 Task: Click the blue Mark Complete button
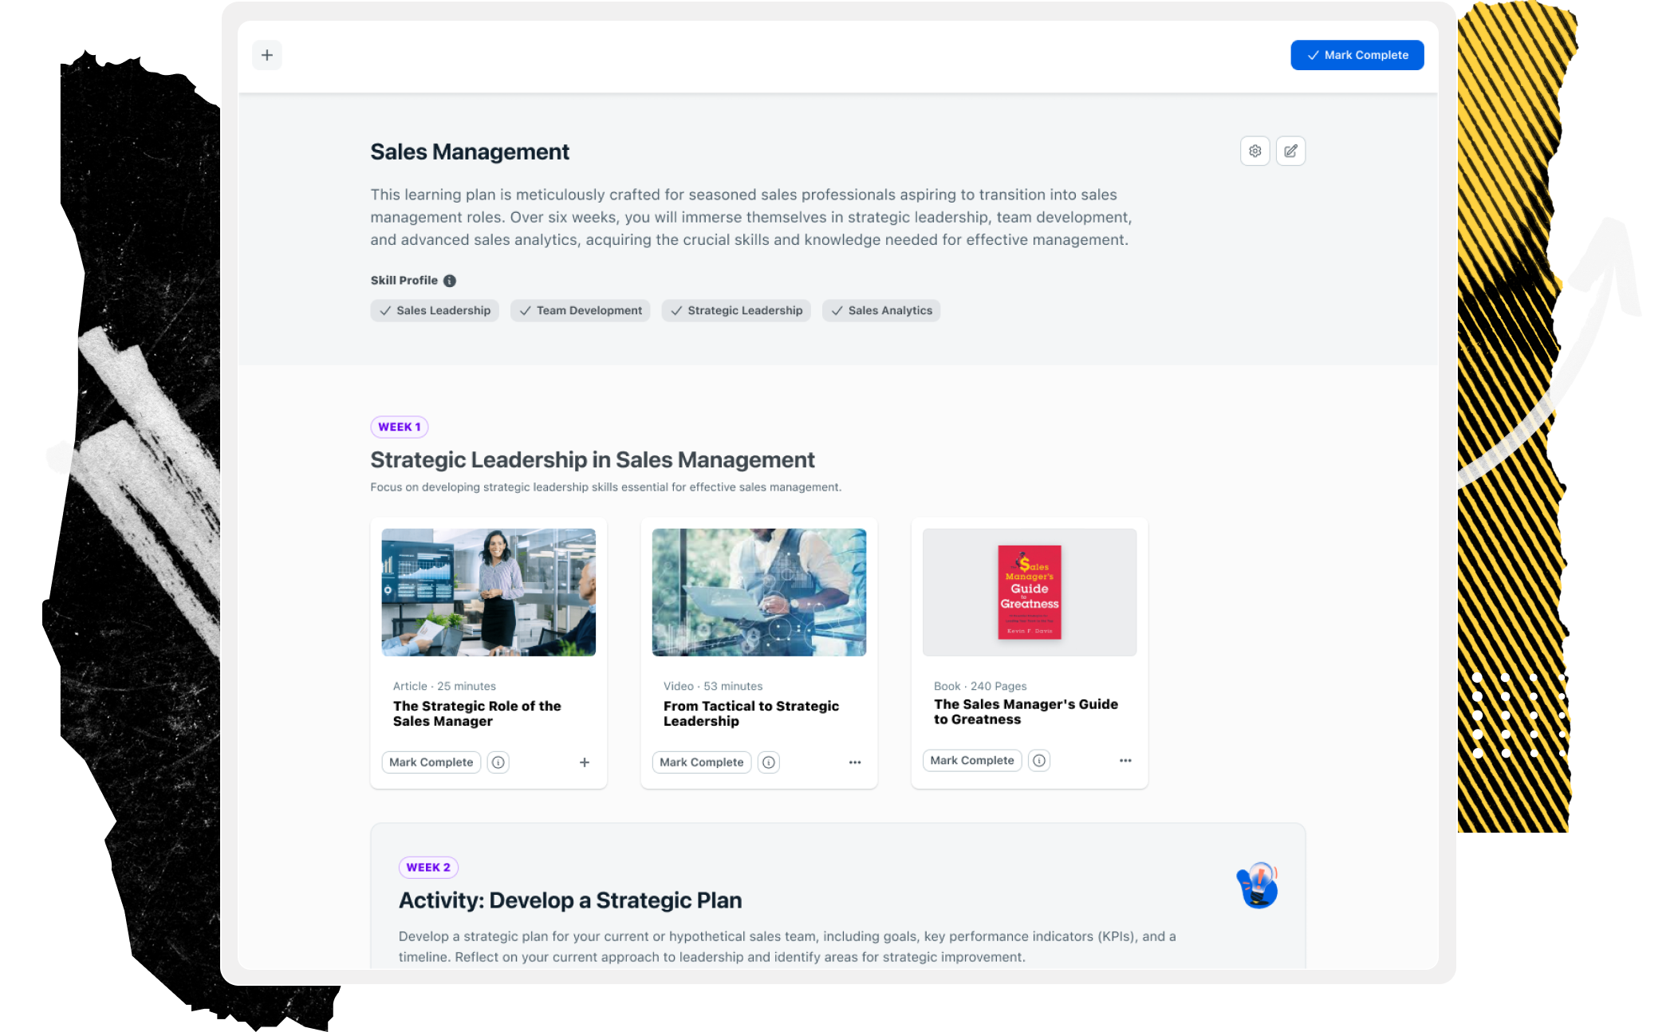[x=1357, y=55]
